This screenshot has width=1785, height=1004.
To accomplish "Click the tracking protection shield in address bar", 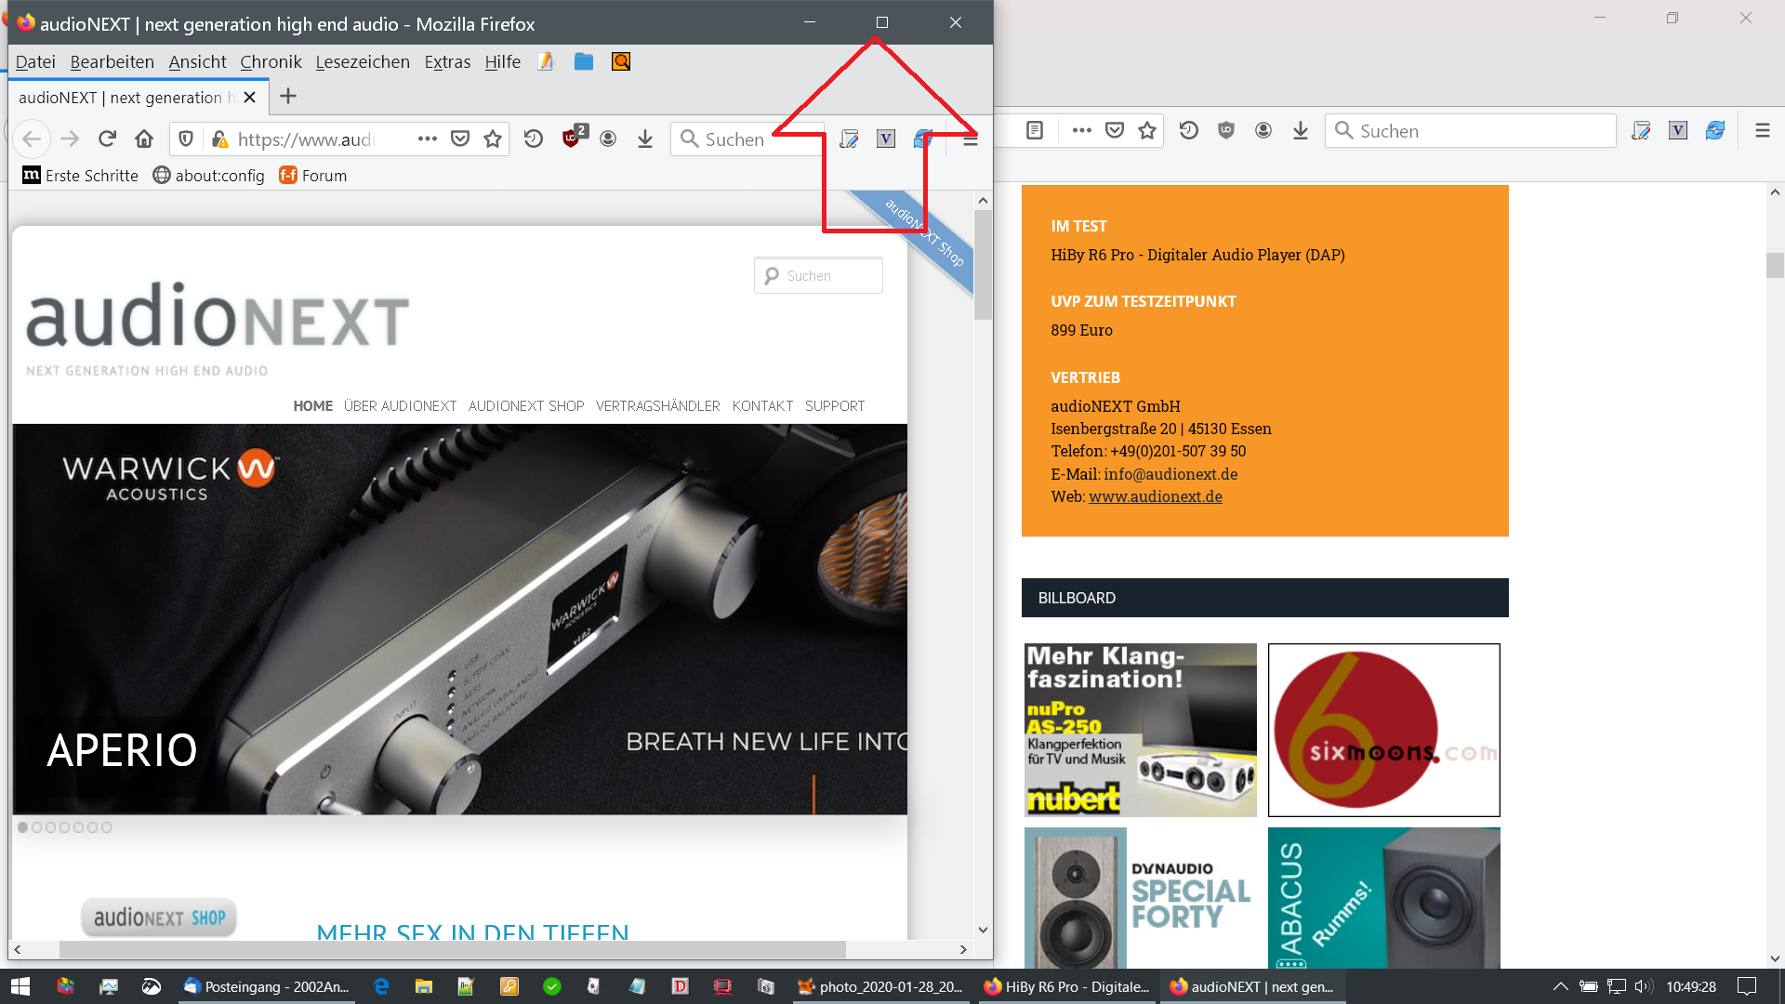I will 186,139.
